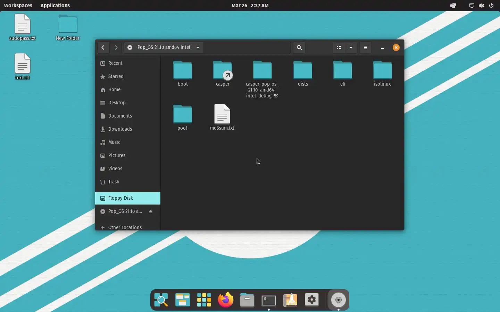Open the hamburger menu in file manager
The width and height of the screenshot is (500, 312).
coord(366,47)
